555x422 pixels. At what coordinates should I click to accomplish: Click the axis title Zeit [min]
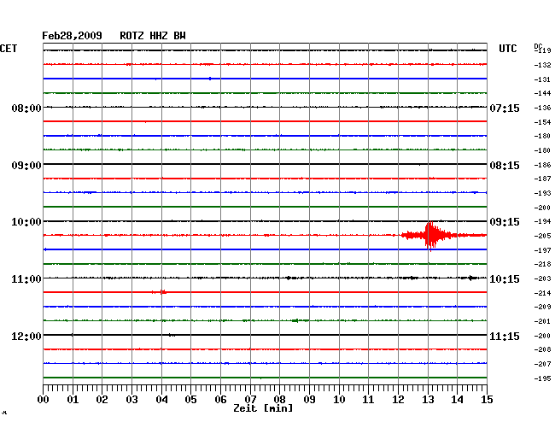(263, 408)
